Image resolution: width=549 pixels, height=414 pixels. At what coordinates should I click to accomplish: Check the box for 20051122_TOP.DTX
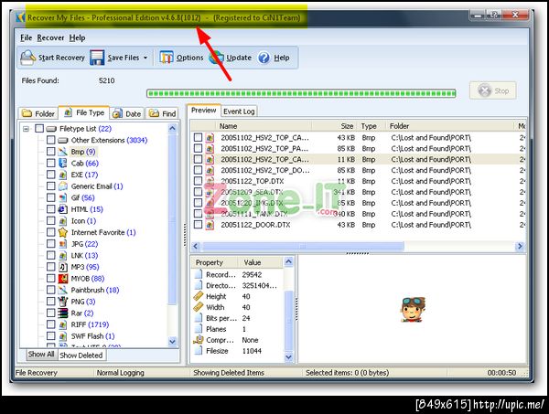[198, 181]
